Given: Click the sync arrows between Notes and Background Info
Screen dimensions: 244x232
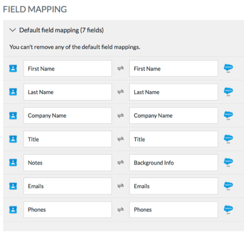Looking at the screenshot, I should click(121, 163).
